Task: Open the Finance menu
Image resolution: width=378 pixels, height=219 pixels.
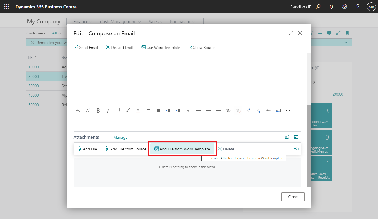Action: click(x=82, y=21)
